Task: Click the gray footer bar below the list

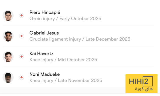Action: (63, 91)
